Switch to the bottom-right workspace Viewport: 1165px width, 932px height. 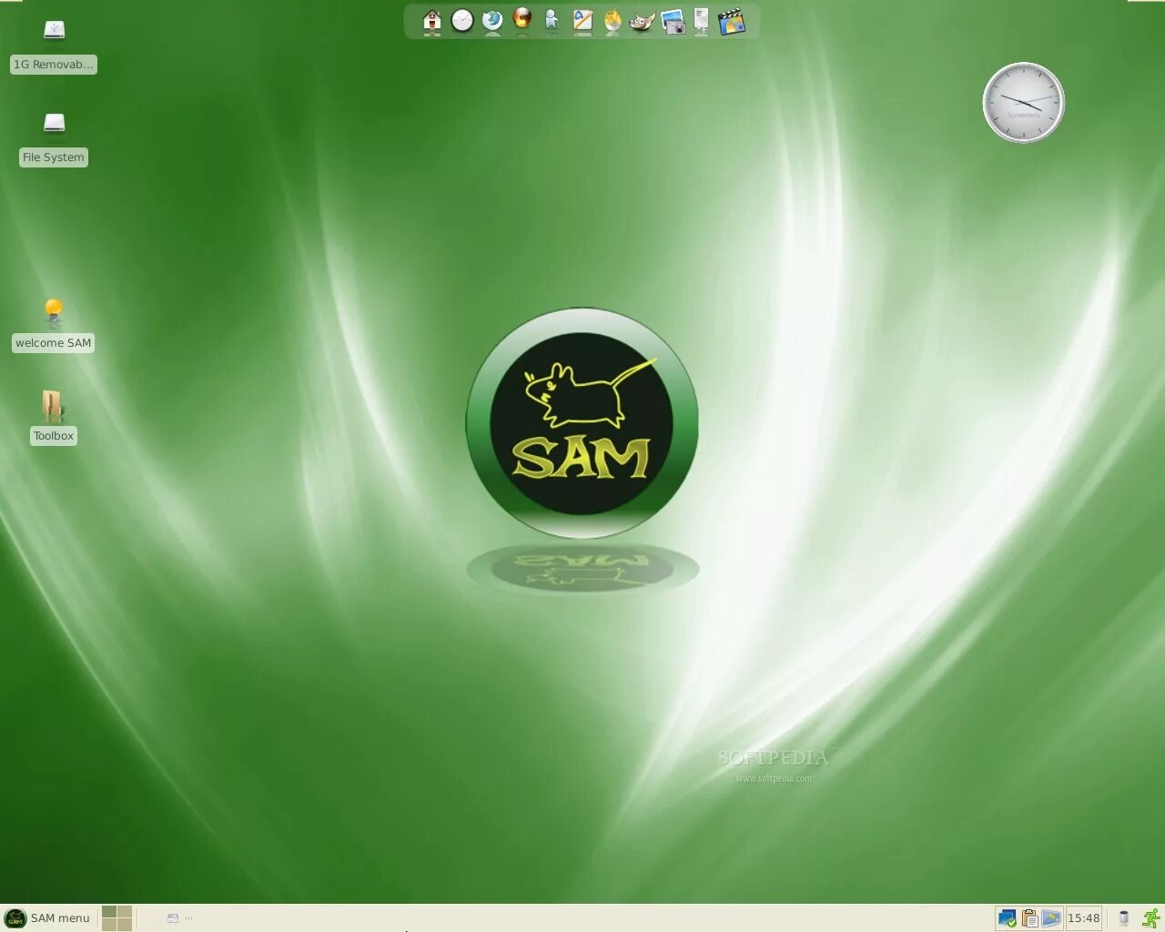click(125, 924)
